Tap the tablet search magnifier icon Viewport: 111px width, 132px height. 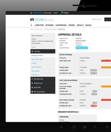pos(95,127)
